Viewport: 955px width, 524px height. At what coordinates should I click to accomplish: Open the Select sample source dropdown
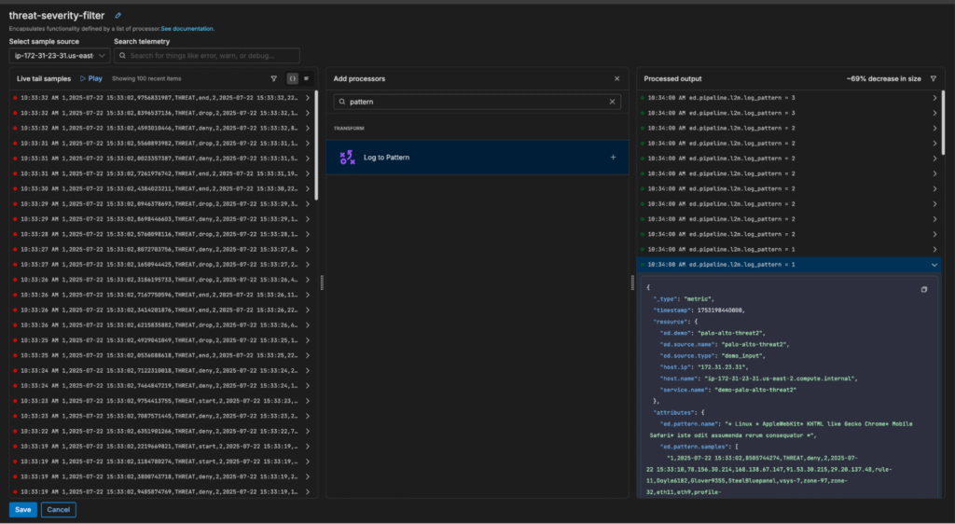(59, 56)
